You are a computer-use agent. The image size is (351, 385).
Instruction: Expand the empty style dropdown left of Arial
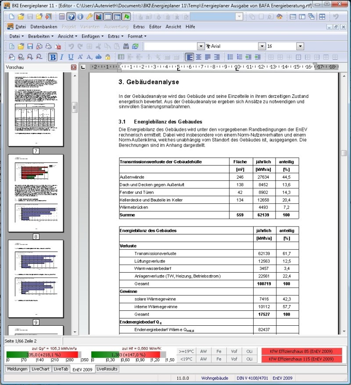201,46
